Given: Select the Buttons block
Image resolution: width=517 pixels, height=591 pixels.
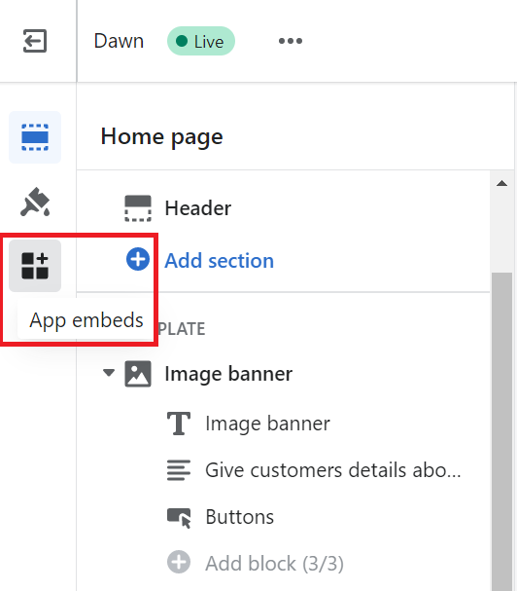Looking at the screenshot, I should pyautogui.click(x=284, y=517).
